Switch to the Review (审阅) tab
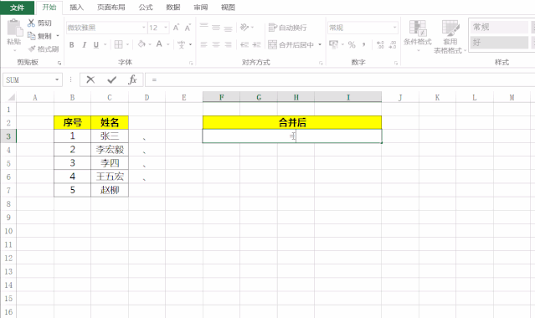The width and height of the screenshot is (535, 318). (x=201, y=8)
